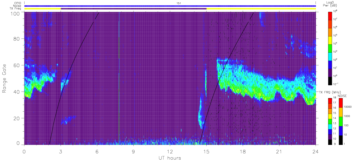Click the 'Noise' row label at top left
355x164 pixels.
pyautogui.click(x=17, y=6)
